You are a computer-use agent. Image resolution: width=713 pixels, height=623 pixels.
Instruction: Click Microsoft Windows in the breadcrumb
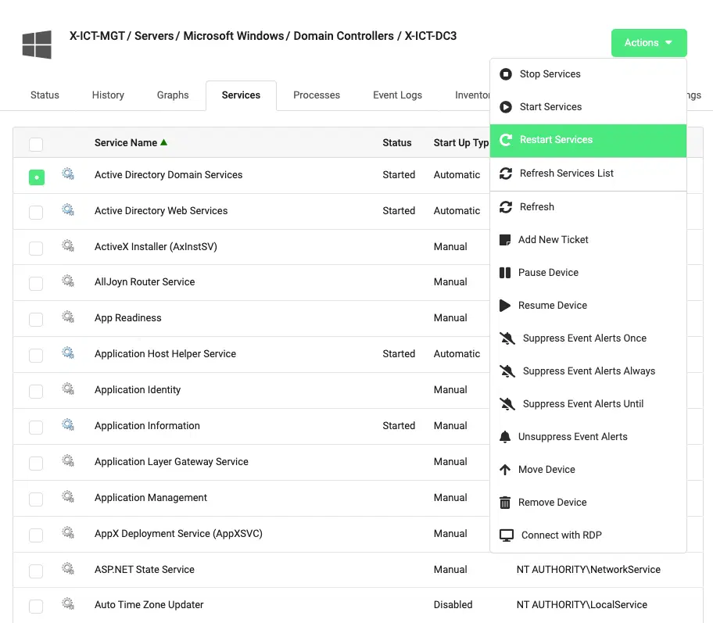coord(233,36)
